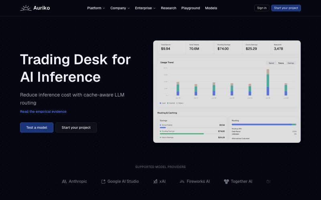321x200 pixels.
Task: Click the tallest bar in Usage Trend chart
Action: point(268,82)
